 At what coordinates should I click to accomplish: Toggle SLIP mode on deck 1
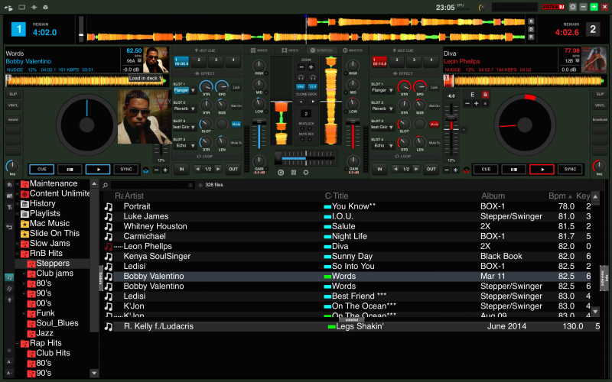pyautogui.click(x=13, y=94)
